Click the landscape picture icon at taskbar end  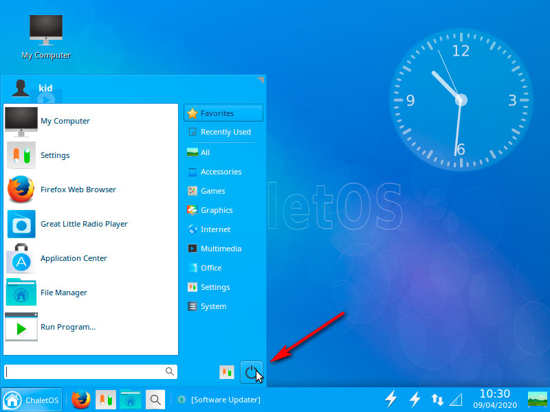point(538,400)
